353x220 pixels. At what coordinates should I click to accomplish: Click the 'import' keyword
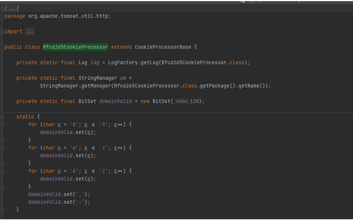(x=13, y=32)
